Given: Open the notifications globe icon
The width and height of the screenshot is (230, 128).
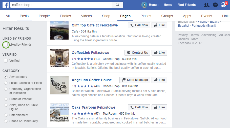Looking at the screenshot, I should pyautogui.click(x=223, y=5).
